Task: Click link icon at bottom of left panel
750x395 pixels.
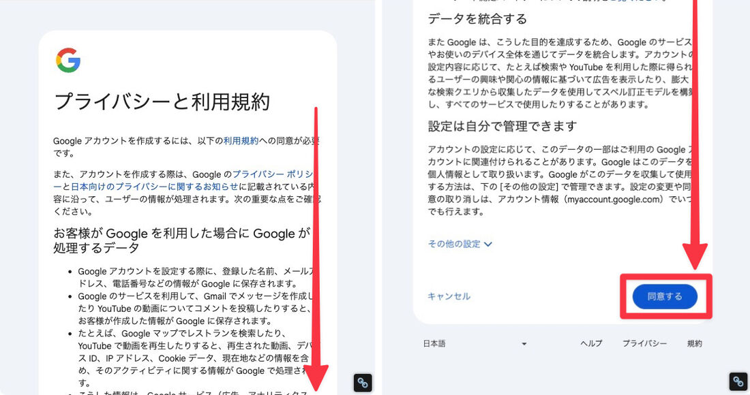Action: tap(363, 383)
